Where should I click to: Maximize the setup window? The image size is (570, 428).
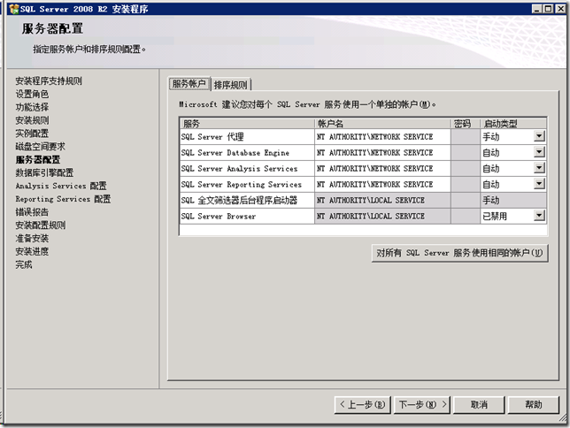tap(548, 9)
